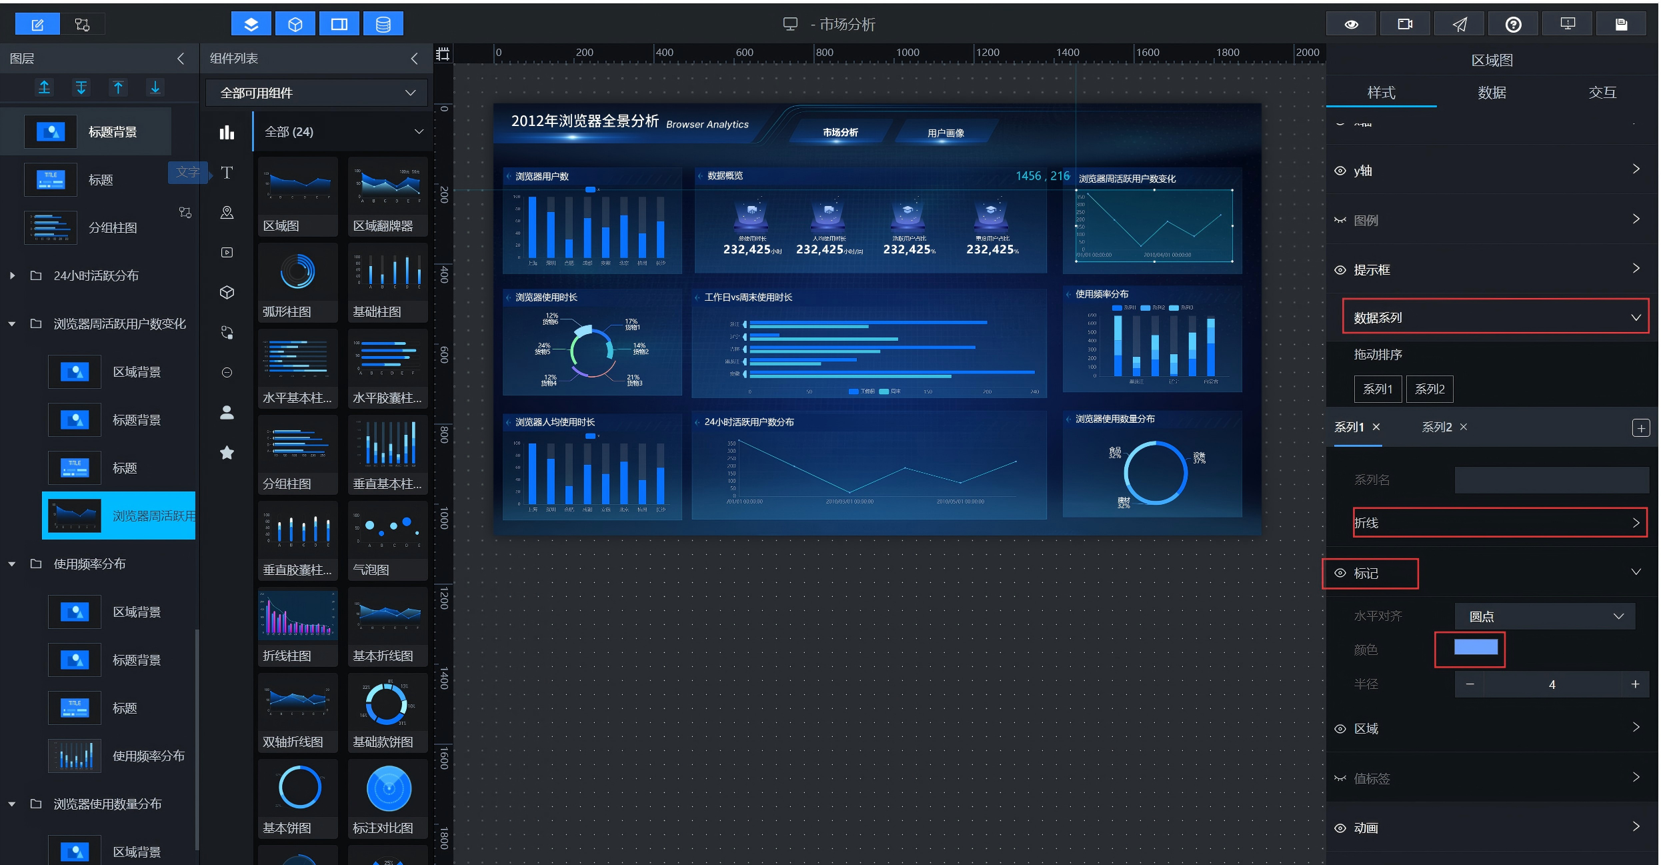Open the marker 颜色 color swatch
This screenshot has width=1661, height=865.
1476,647
